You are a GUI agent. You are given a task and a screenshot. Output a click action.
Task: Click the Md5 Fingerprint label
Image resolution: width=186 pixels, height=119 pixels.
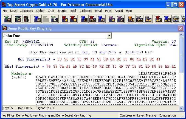point(34,59)
